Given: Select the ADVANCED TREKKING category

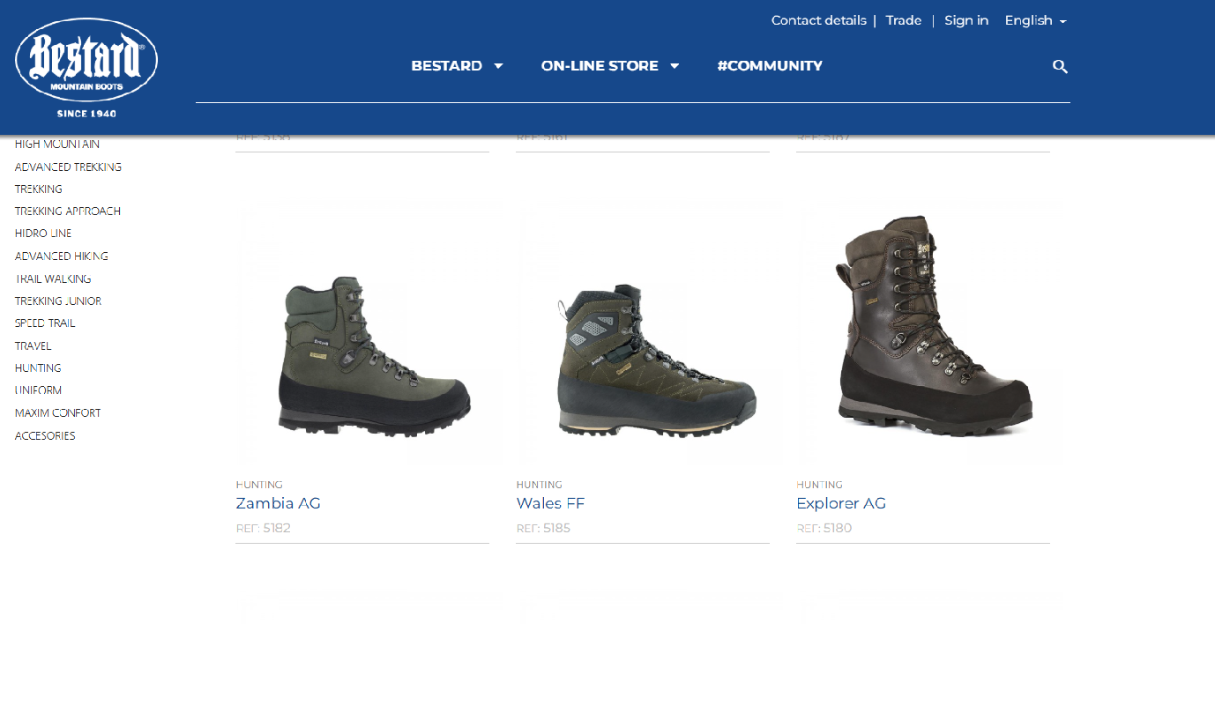Looking at the screenshot, I should click(x=68, y=167).
